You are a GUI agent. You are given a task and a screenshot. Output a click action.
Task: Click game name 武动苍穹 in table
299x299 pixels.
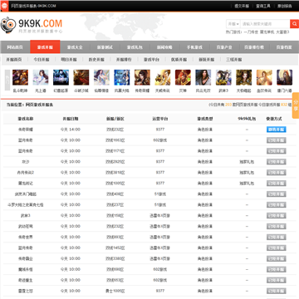[25, 227]
